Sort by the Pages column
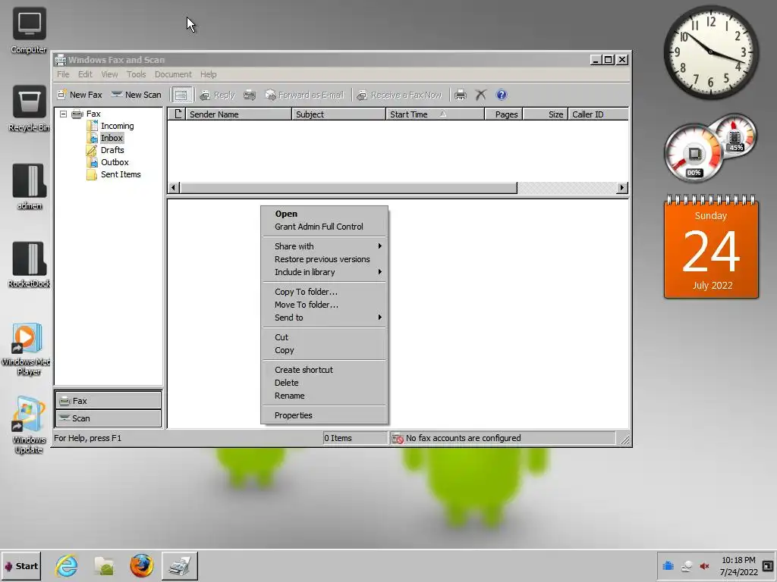Screen dimensions: 777x582 coord(504,114)
